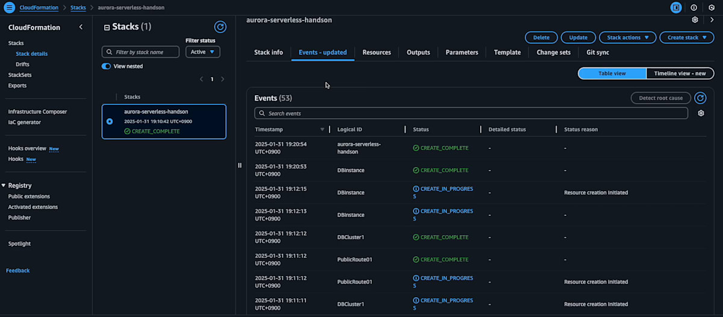This screenshot has width=723, height=317.
Task: Click the Update stack button
Action: click(x=578, y=37)
